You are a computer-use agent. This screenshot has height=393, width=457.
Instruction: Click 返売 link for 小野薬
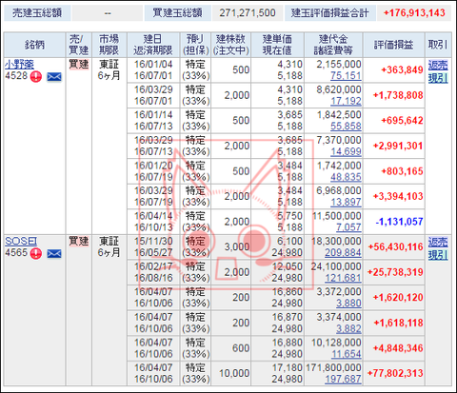click(x=438, y=66)
